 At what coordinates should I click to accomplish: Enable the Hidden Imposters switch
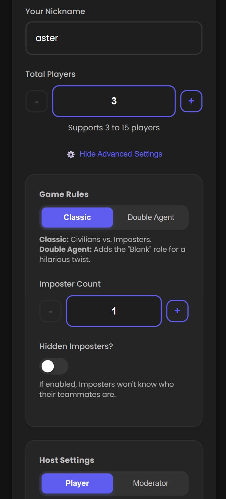click(x=54, y=366)
